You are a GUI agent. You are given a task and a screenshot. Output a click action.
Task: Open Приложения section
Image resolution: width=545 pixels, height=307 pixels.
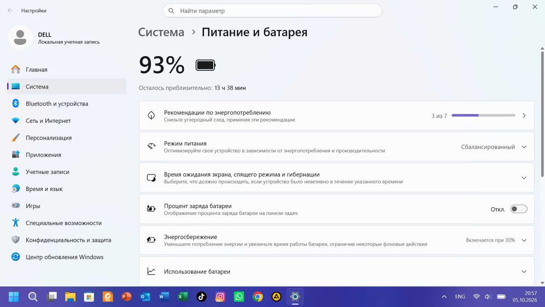click(x=66, y=155)
